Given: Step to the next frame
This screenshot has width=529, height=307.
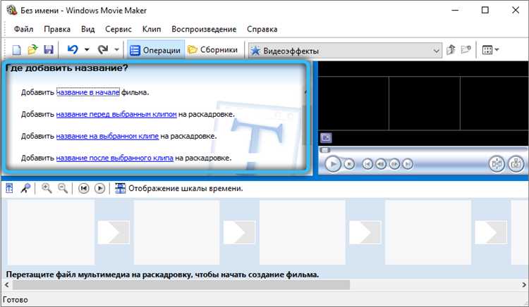Looking at the screenshot, I should [394, 164].
